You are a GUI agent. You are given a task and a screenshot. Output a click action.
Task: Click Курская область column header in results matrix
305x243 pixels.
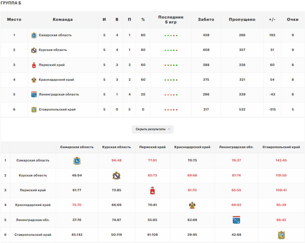tap(116, 147)
